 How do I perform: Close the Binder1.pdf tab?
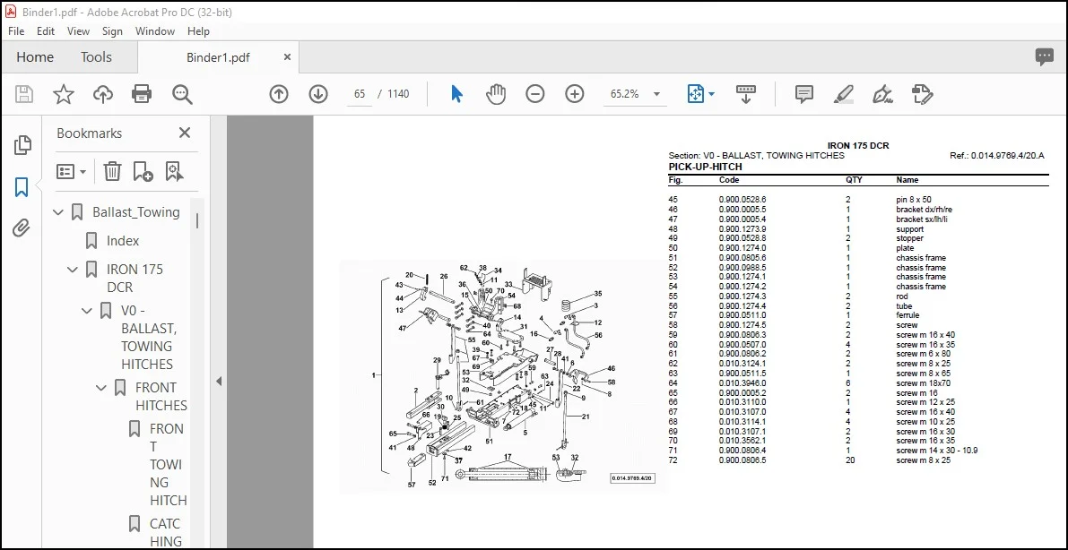[288, 57]
